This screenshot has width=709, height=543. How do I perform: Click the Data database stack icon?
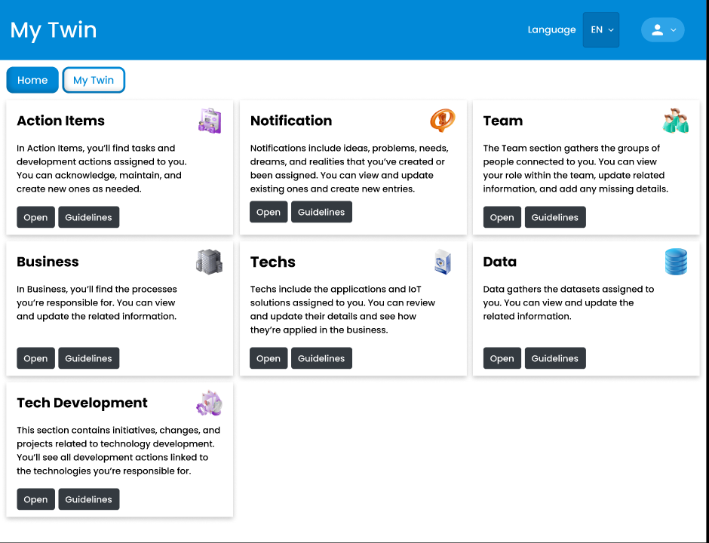[x=676, y=262]
